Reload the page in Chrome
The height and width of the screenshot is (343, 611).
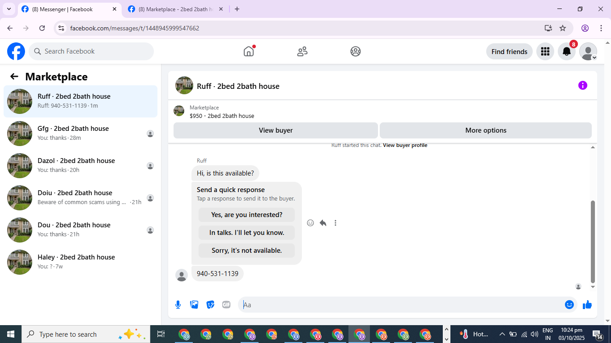pos(42,28)
